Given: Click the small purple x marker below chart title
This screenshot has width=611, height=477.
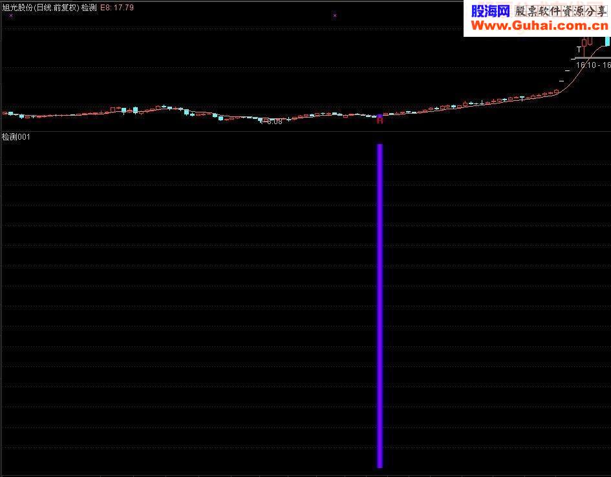Looking at the screenshot, I should pyautogui.click(x=11, y=16).
